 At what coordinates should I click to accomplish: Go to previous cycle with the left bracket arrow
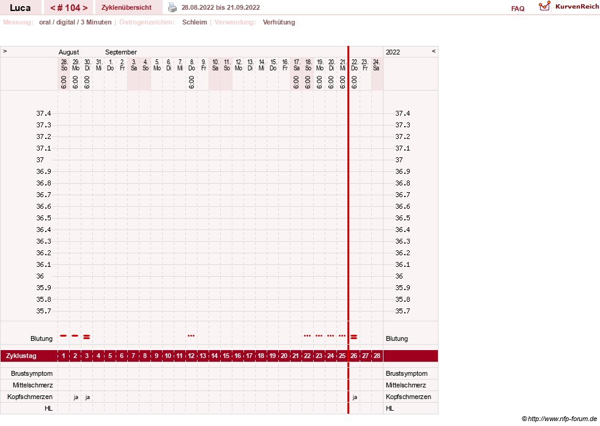point(53,8)
